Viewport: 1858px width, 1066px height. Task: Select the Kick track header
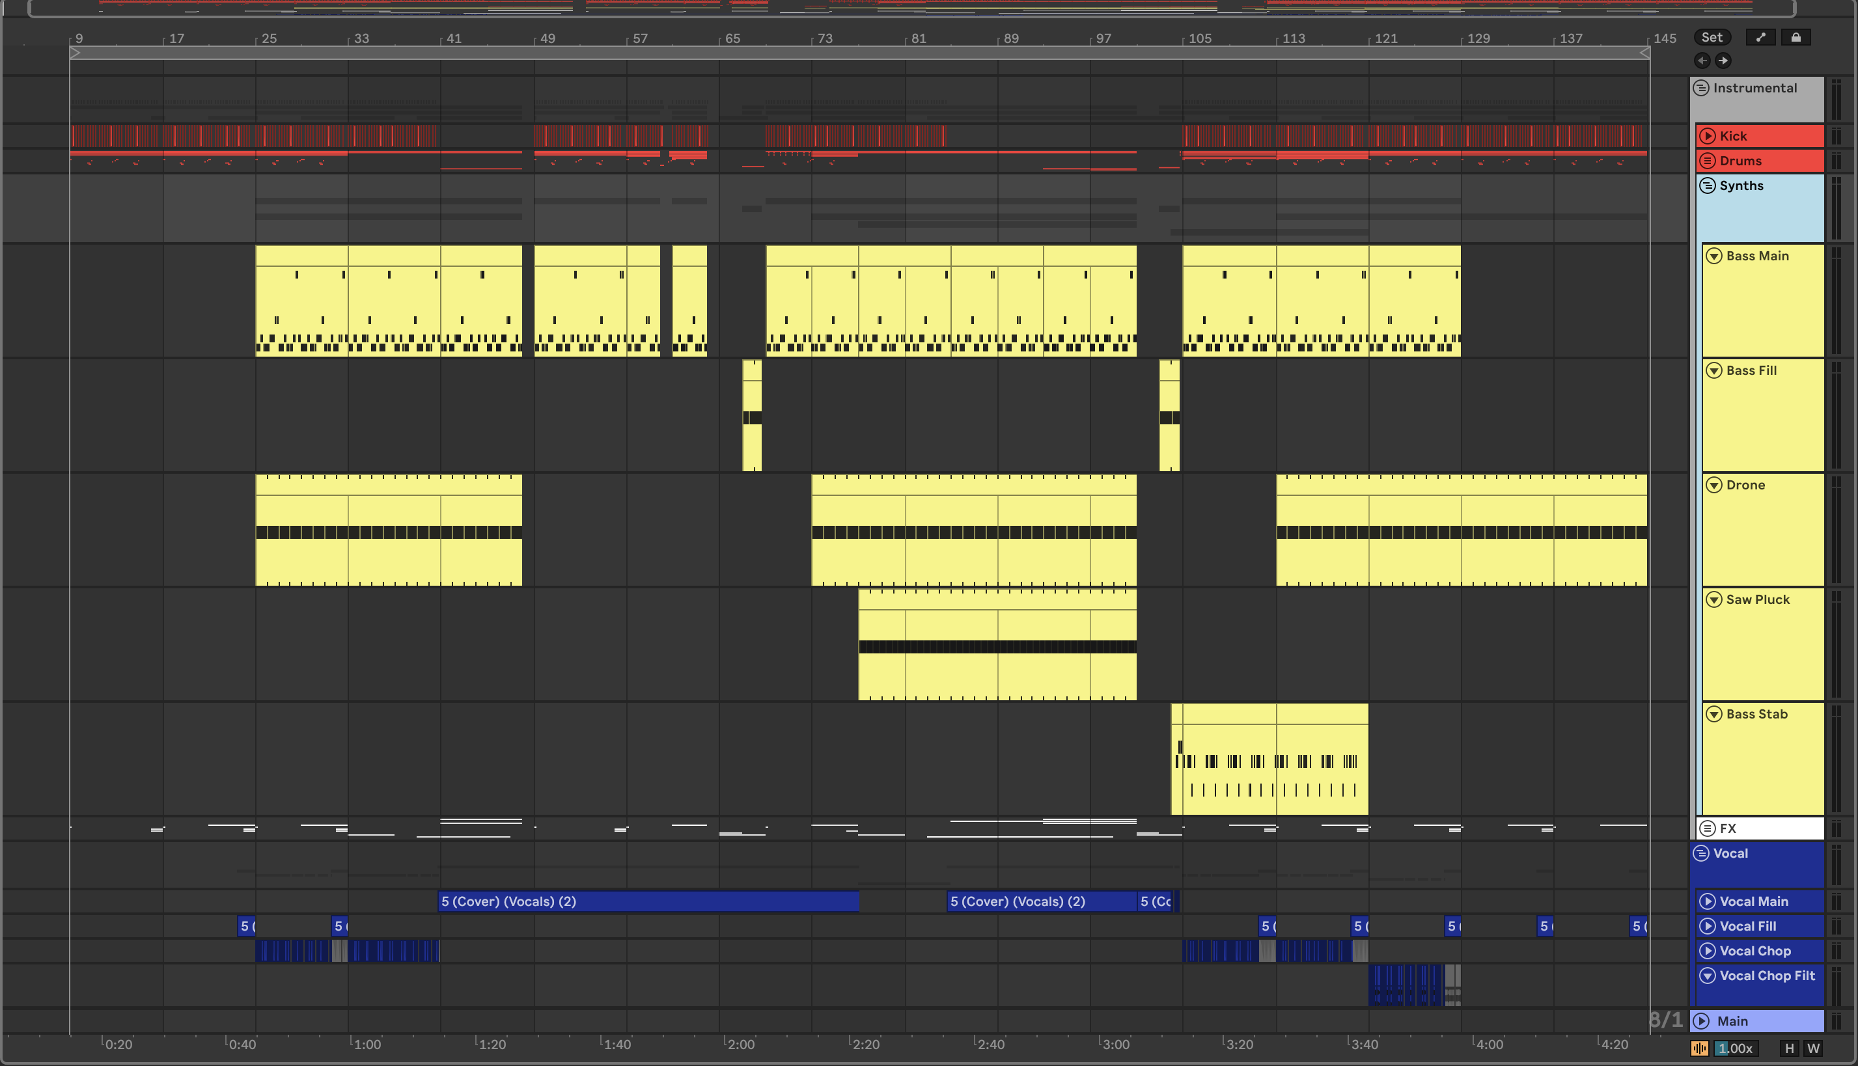click(x=1759, y=135)
